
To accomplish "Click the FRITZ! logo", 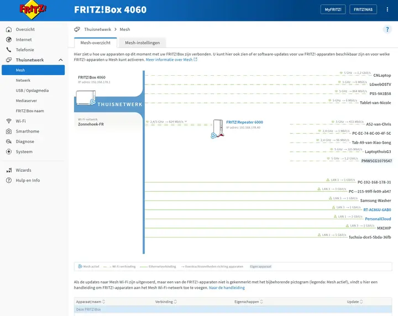I will coord(33,9).
